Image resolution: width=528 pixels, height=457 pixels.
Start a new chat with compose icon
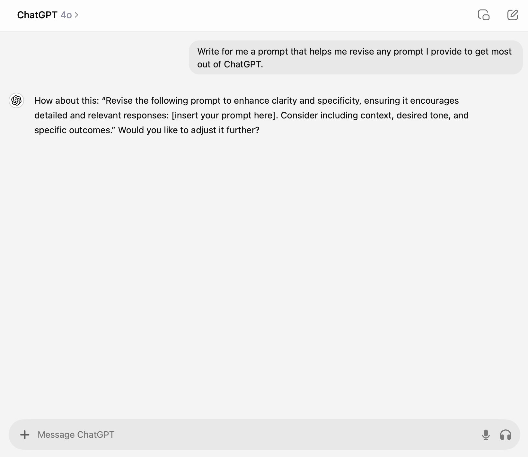pos(512,15)
